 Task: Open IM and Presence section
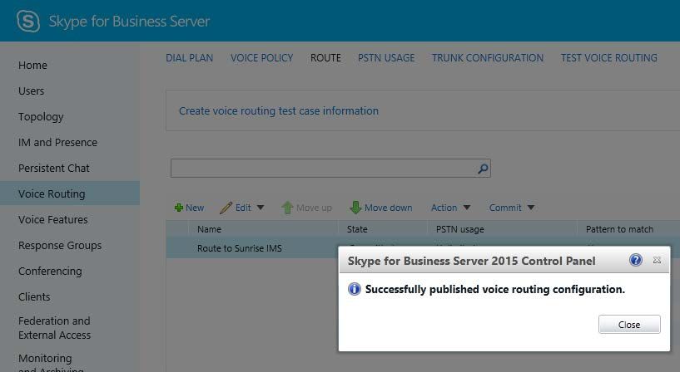[57, 143]
